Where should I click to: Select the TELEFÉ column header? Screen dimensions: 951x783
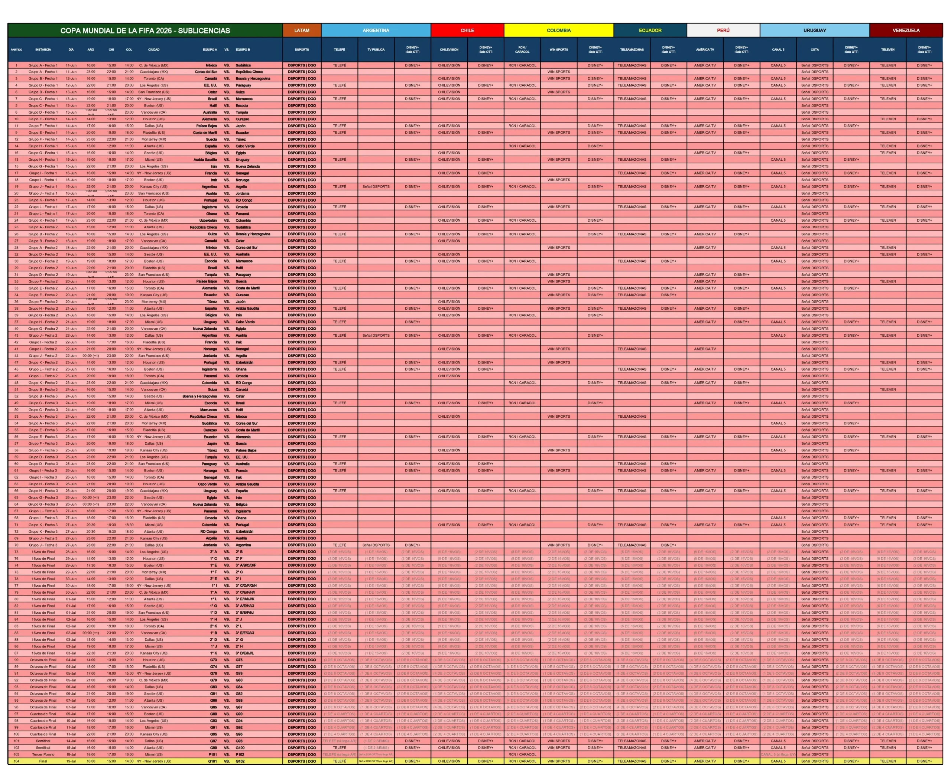pos(340,50)
